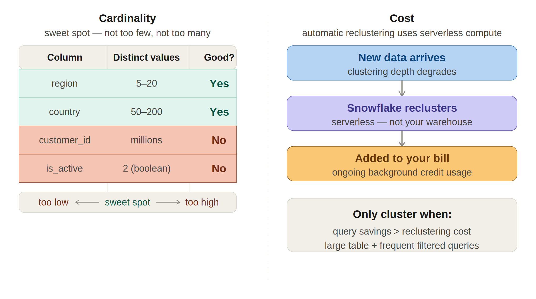The width and height of the screenshot is (536, 299).
Task: Click the Cost heading
Action: [402, 18]
